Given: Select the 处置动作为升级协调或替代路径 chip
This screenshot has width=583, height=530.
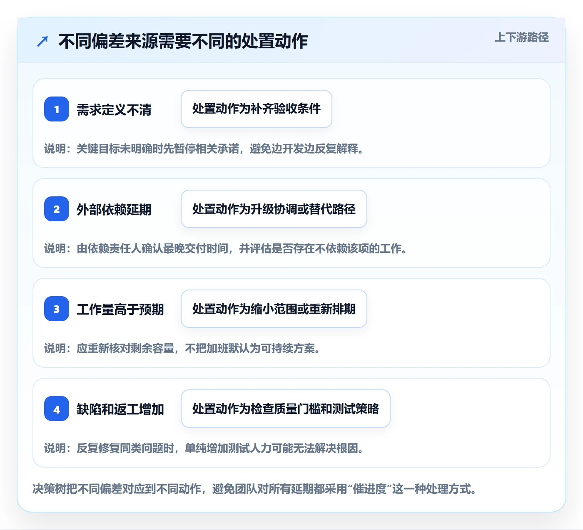Looking at the screenshot, I should [274, 209].
